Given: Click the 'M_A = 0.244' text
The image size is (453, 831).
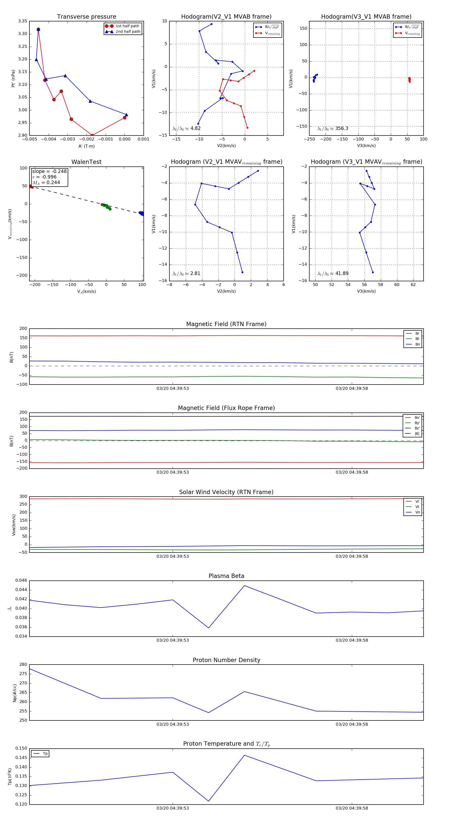Looking at the screenshot, I should (46, 183).
